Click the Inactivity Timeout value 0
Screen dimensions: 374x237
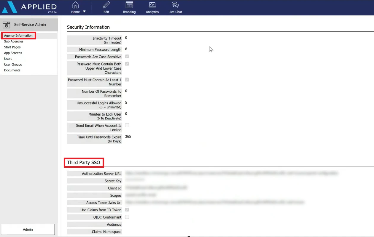click(126, 38)
